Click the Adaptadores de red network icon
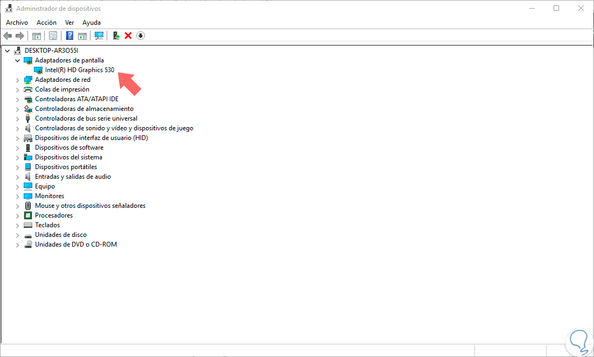The image size is (594, 357). [x=28, y=80]
